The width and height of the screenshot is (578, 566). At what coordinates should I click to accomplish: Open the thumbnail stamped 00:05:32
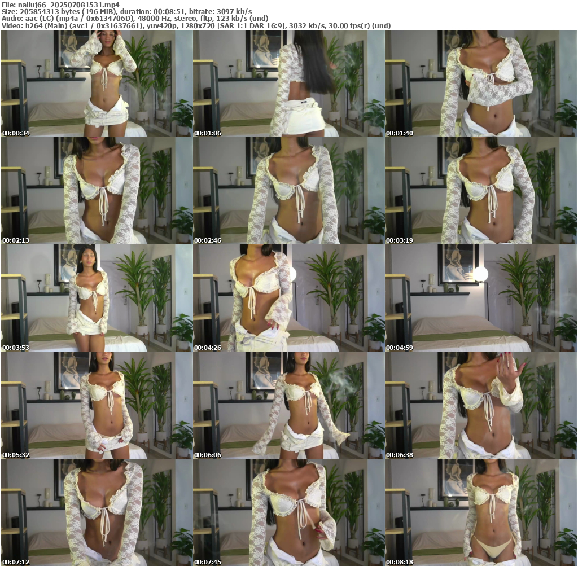97,405
